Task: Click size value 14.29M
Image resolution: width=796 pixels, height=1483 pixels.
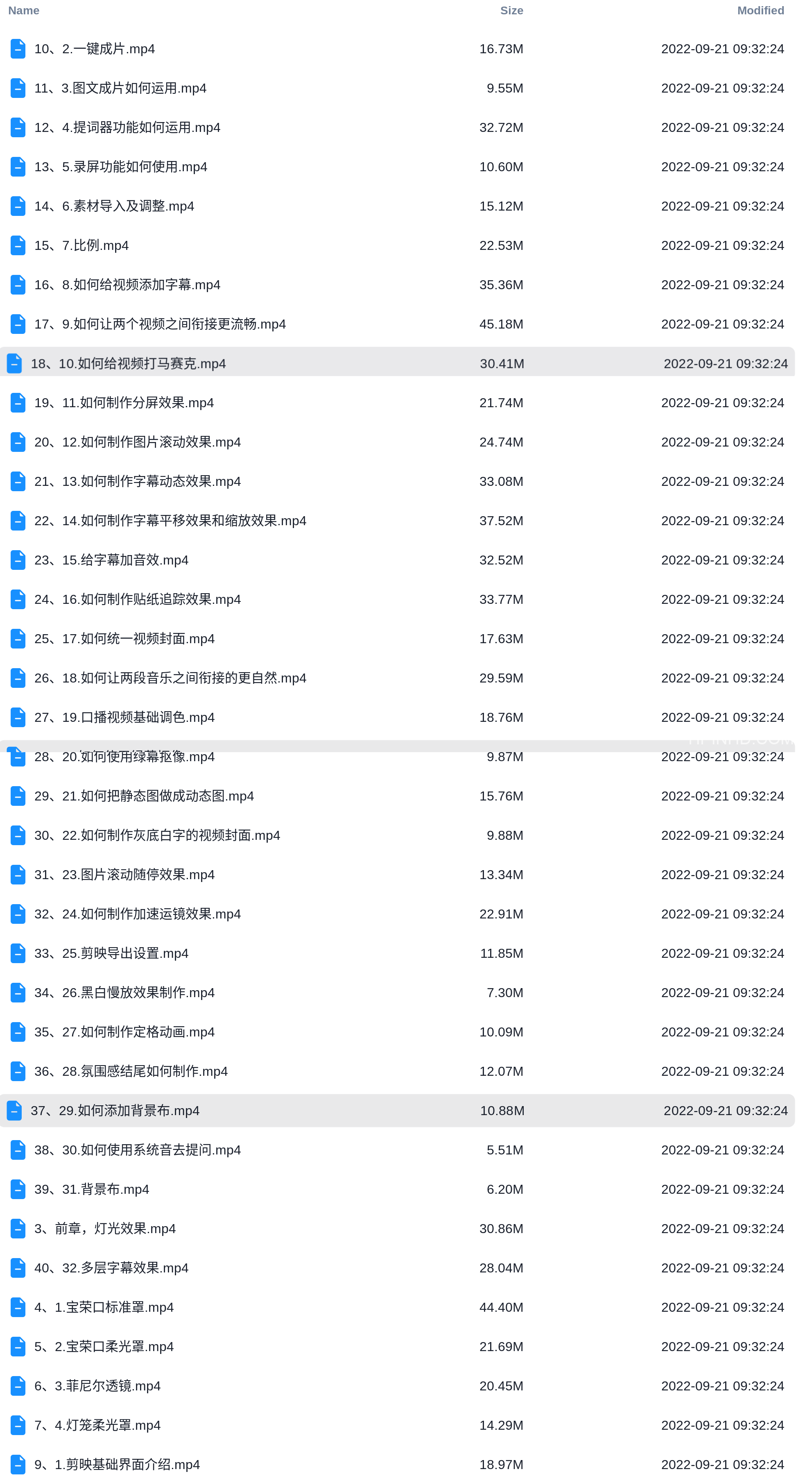Action: pos(501,1425)
